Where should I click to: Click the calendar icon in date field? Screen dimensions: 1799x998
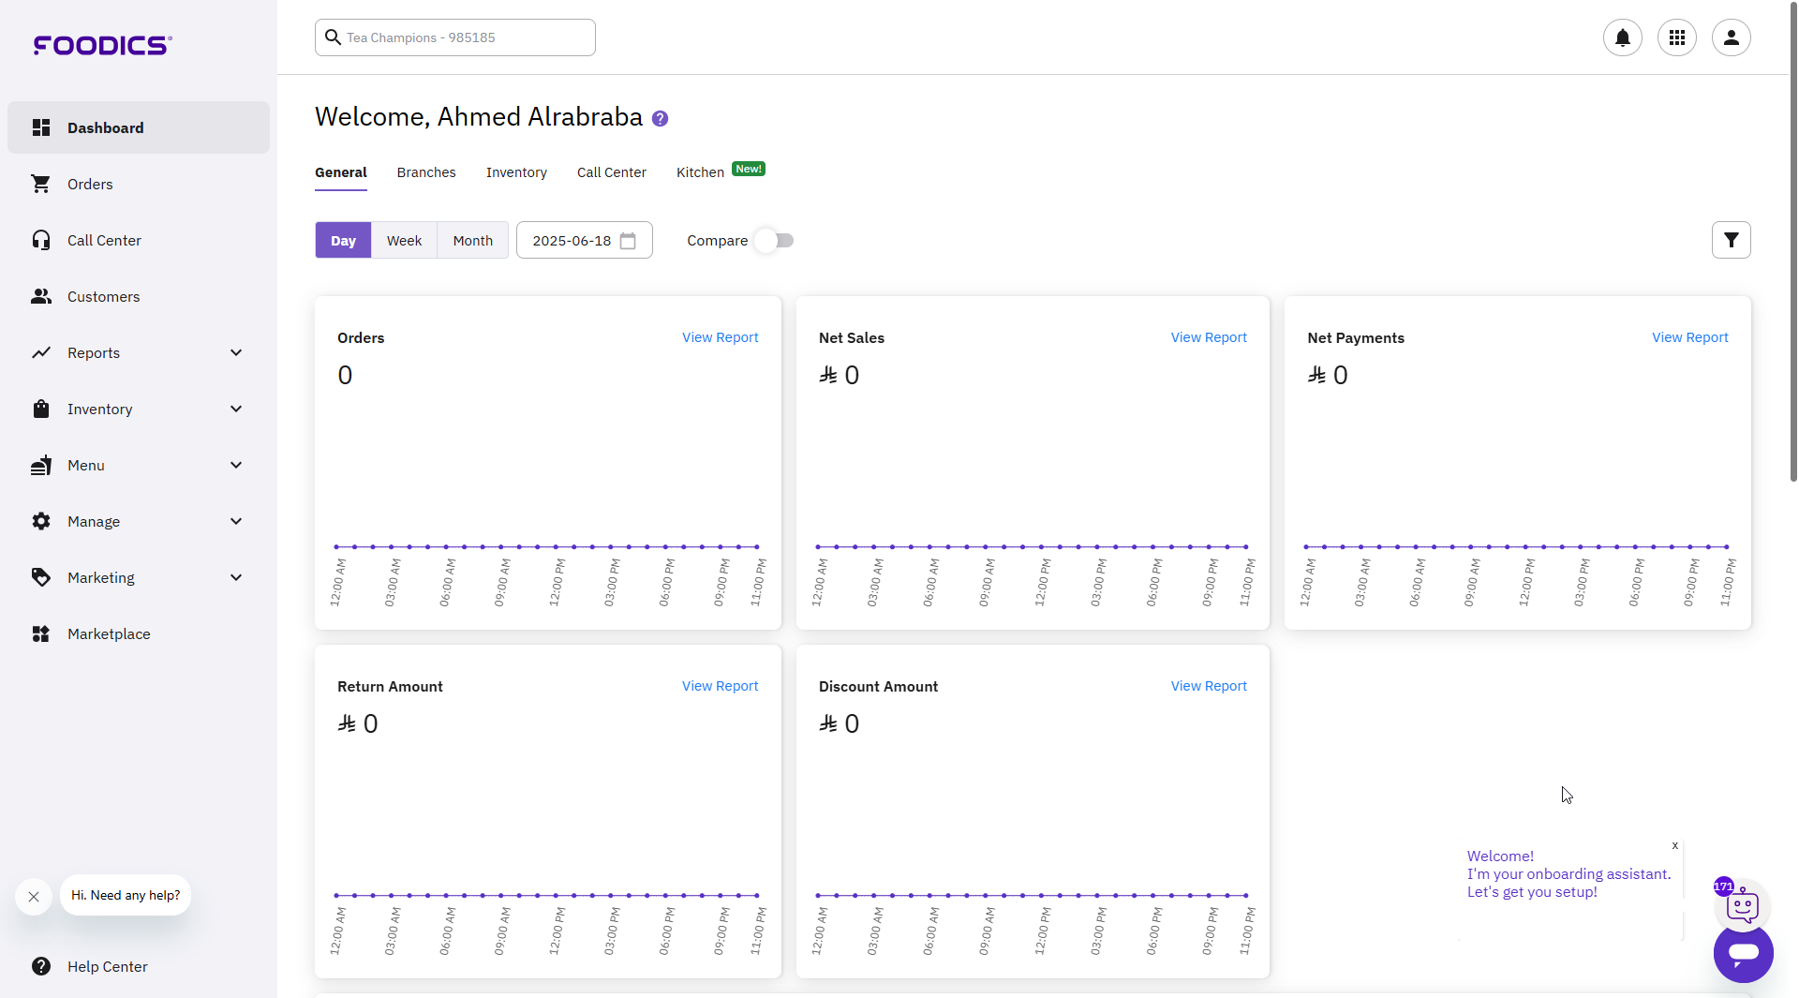tap(628, 241)
